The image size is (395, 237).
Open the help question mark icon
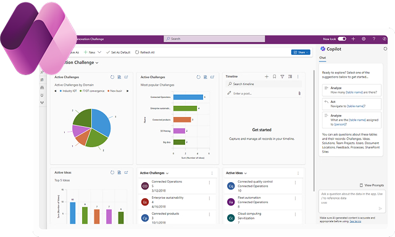pos(374,39)
